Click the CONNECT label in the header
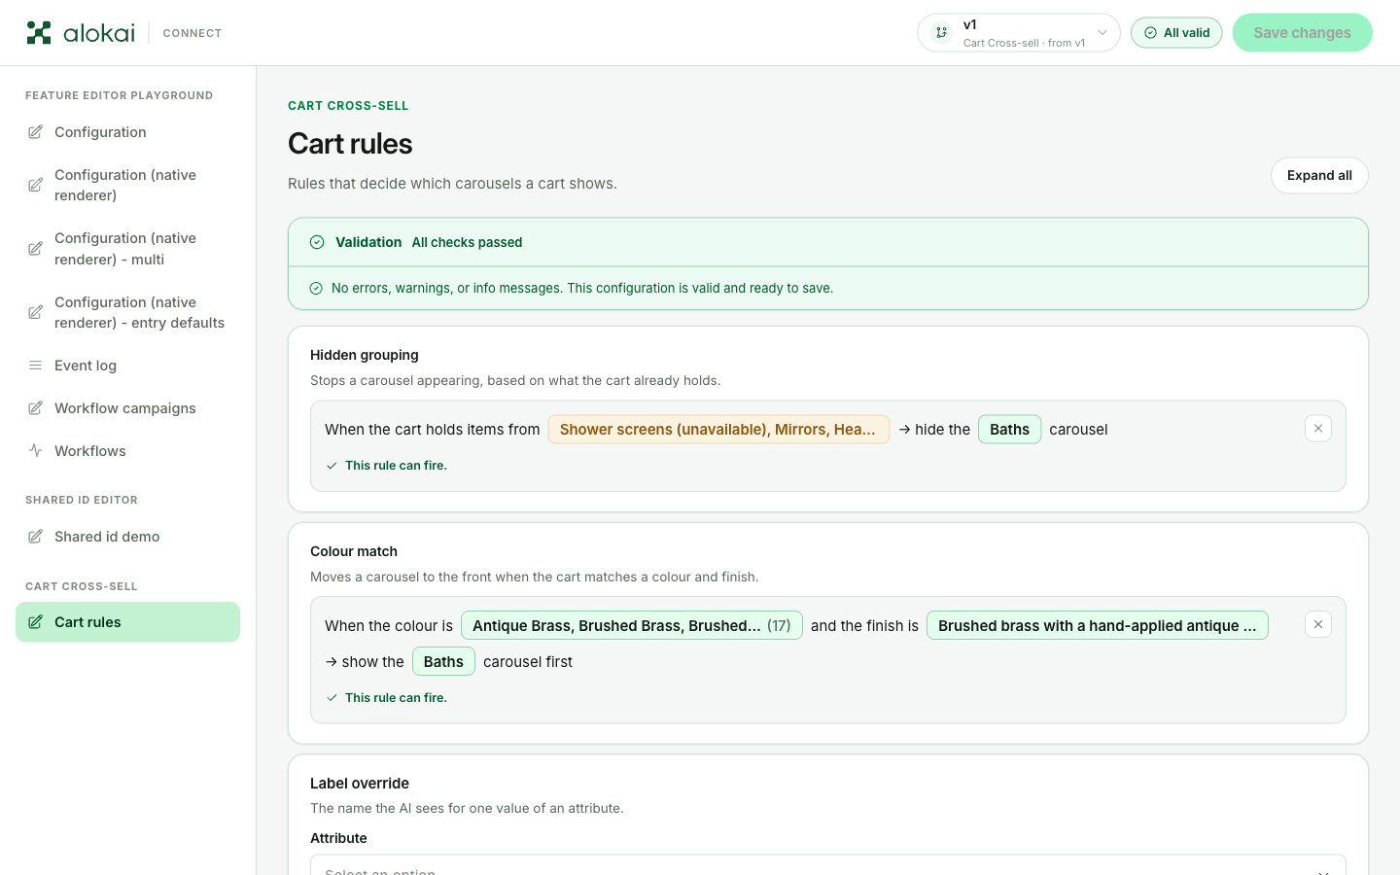Viewport: 1400px width, 875px height. coord(192,33)
